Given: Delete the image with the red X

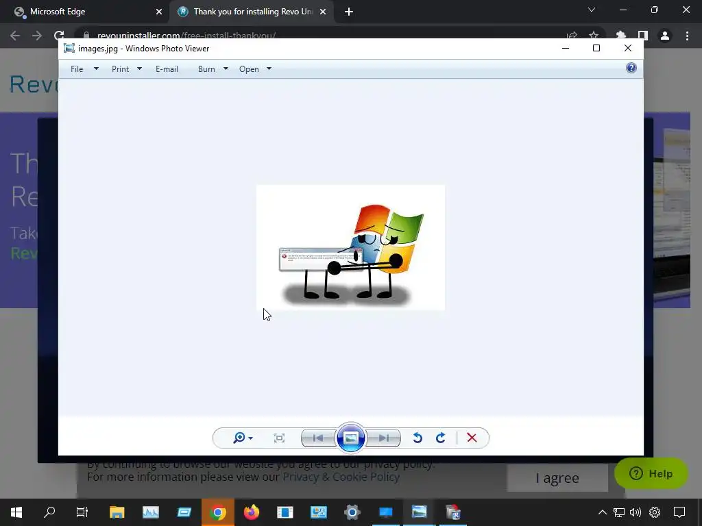Looking at the screenshot, I should 472,438.
